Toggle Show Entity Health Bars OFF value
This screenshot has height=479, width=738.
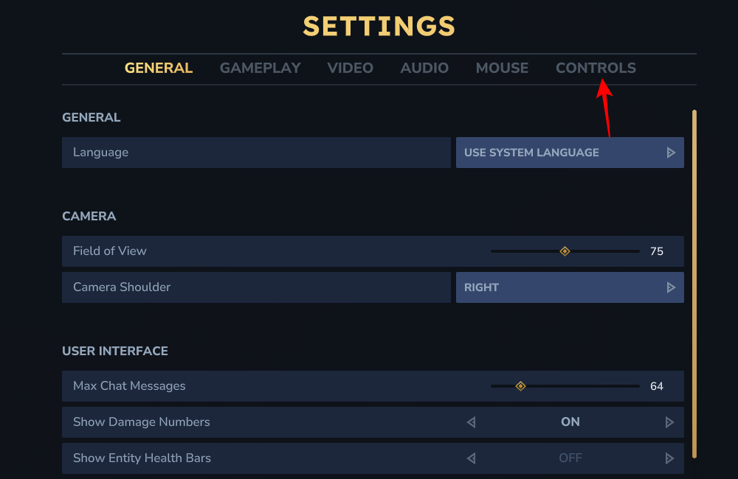[570, 458]
